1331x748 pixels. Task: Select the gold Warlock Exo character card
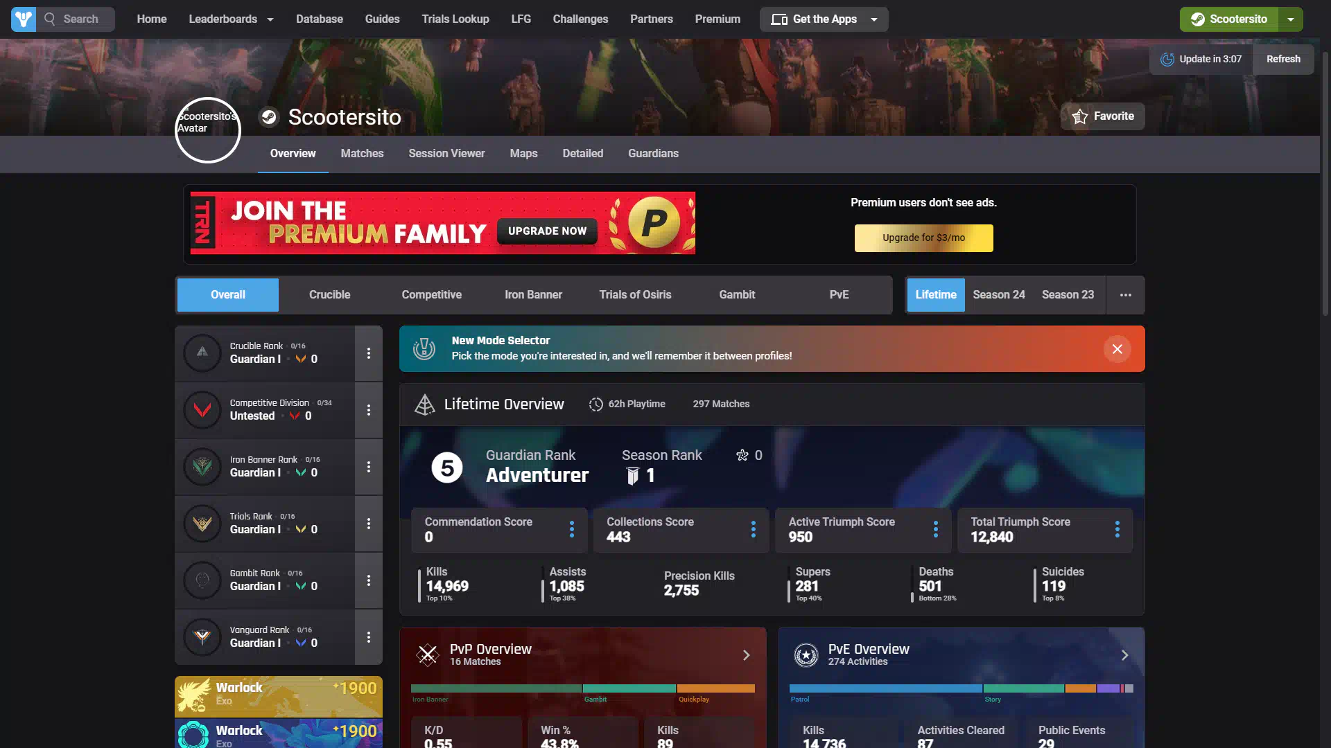coord(279,696)
